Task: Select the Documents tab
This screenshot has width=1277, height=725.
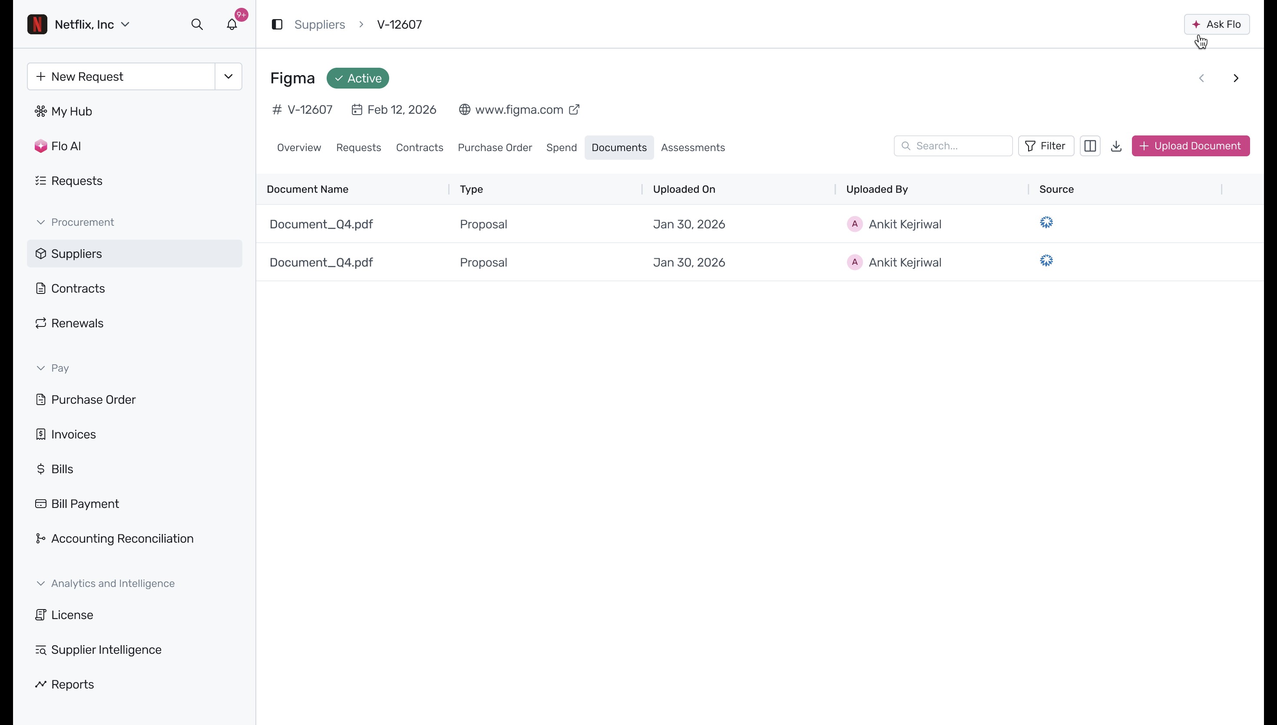Action: (619, 148)
